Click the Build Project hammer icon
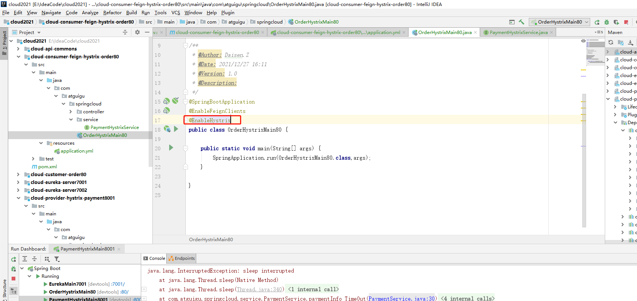Image resolution: width=637 pixels, height=301 pixels. [x=521, y=22]
